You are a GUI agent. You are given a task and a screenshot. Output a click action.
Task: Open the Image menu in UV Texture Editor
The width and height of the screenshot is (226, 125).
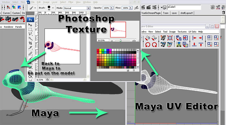(172, 32)
